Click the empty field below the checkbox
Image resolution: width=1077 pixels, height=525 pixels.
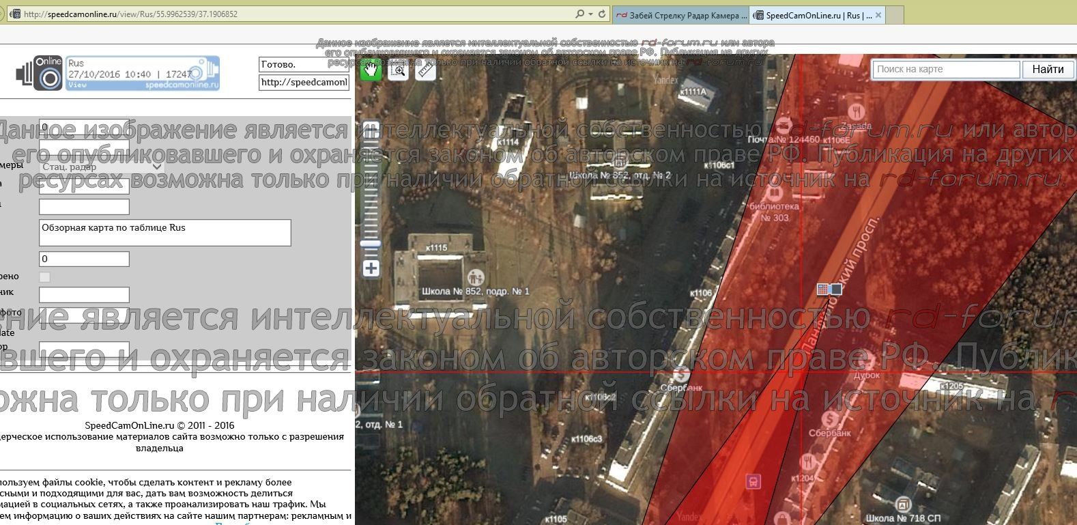click(x=84, y=295)
